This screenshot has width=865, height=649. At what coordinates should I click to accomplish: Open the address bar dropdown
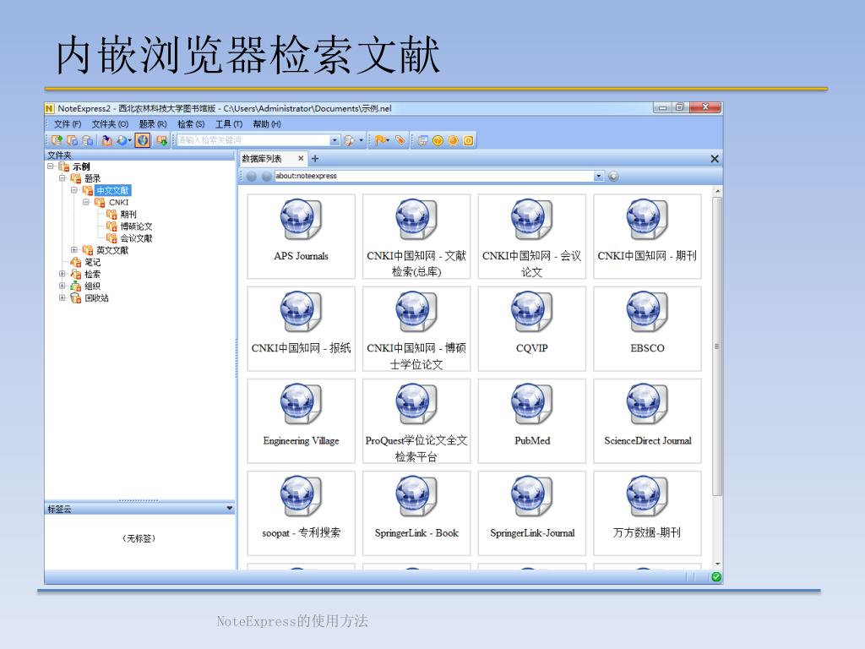(599, 176)
